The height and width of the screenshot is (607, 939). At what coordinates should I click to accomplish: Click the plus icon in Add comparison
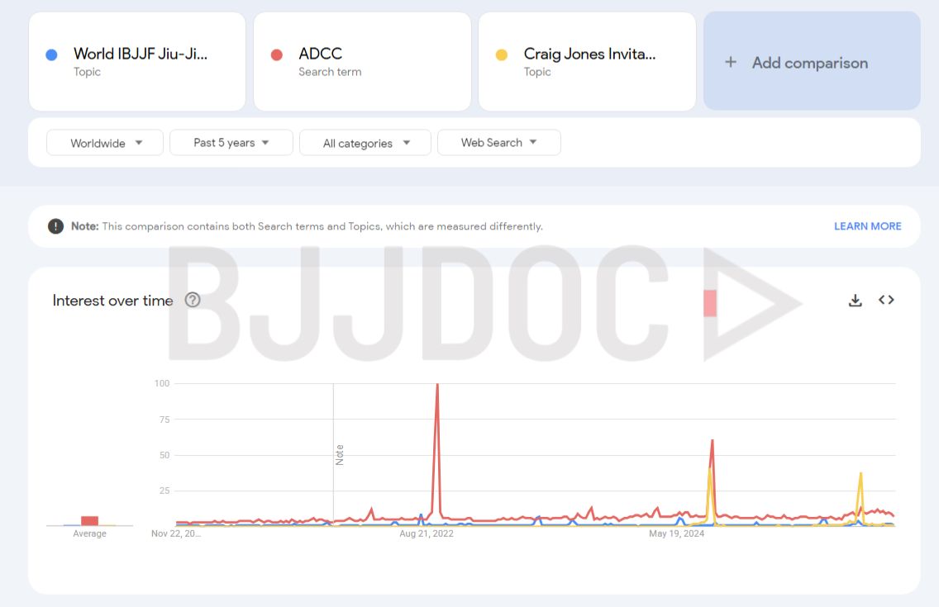point(730,62)
